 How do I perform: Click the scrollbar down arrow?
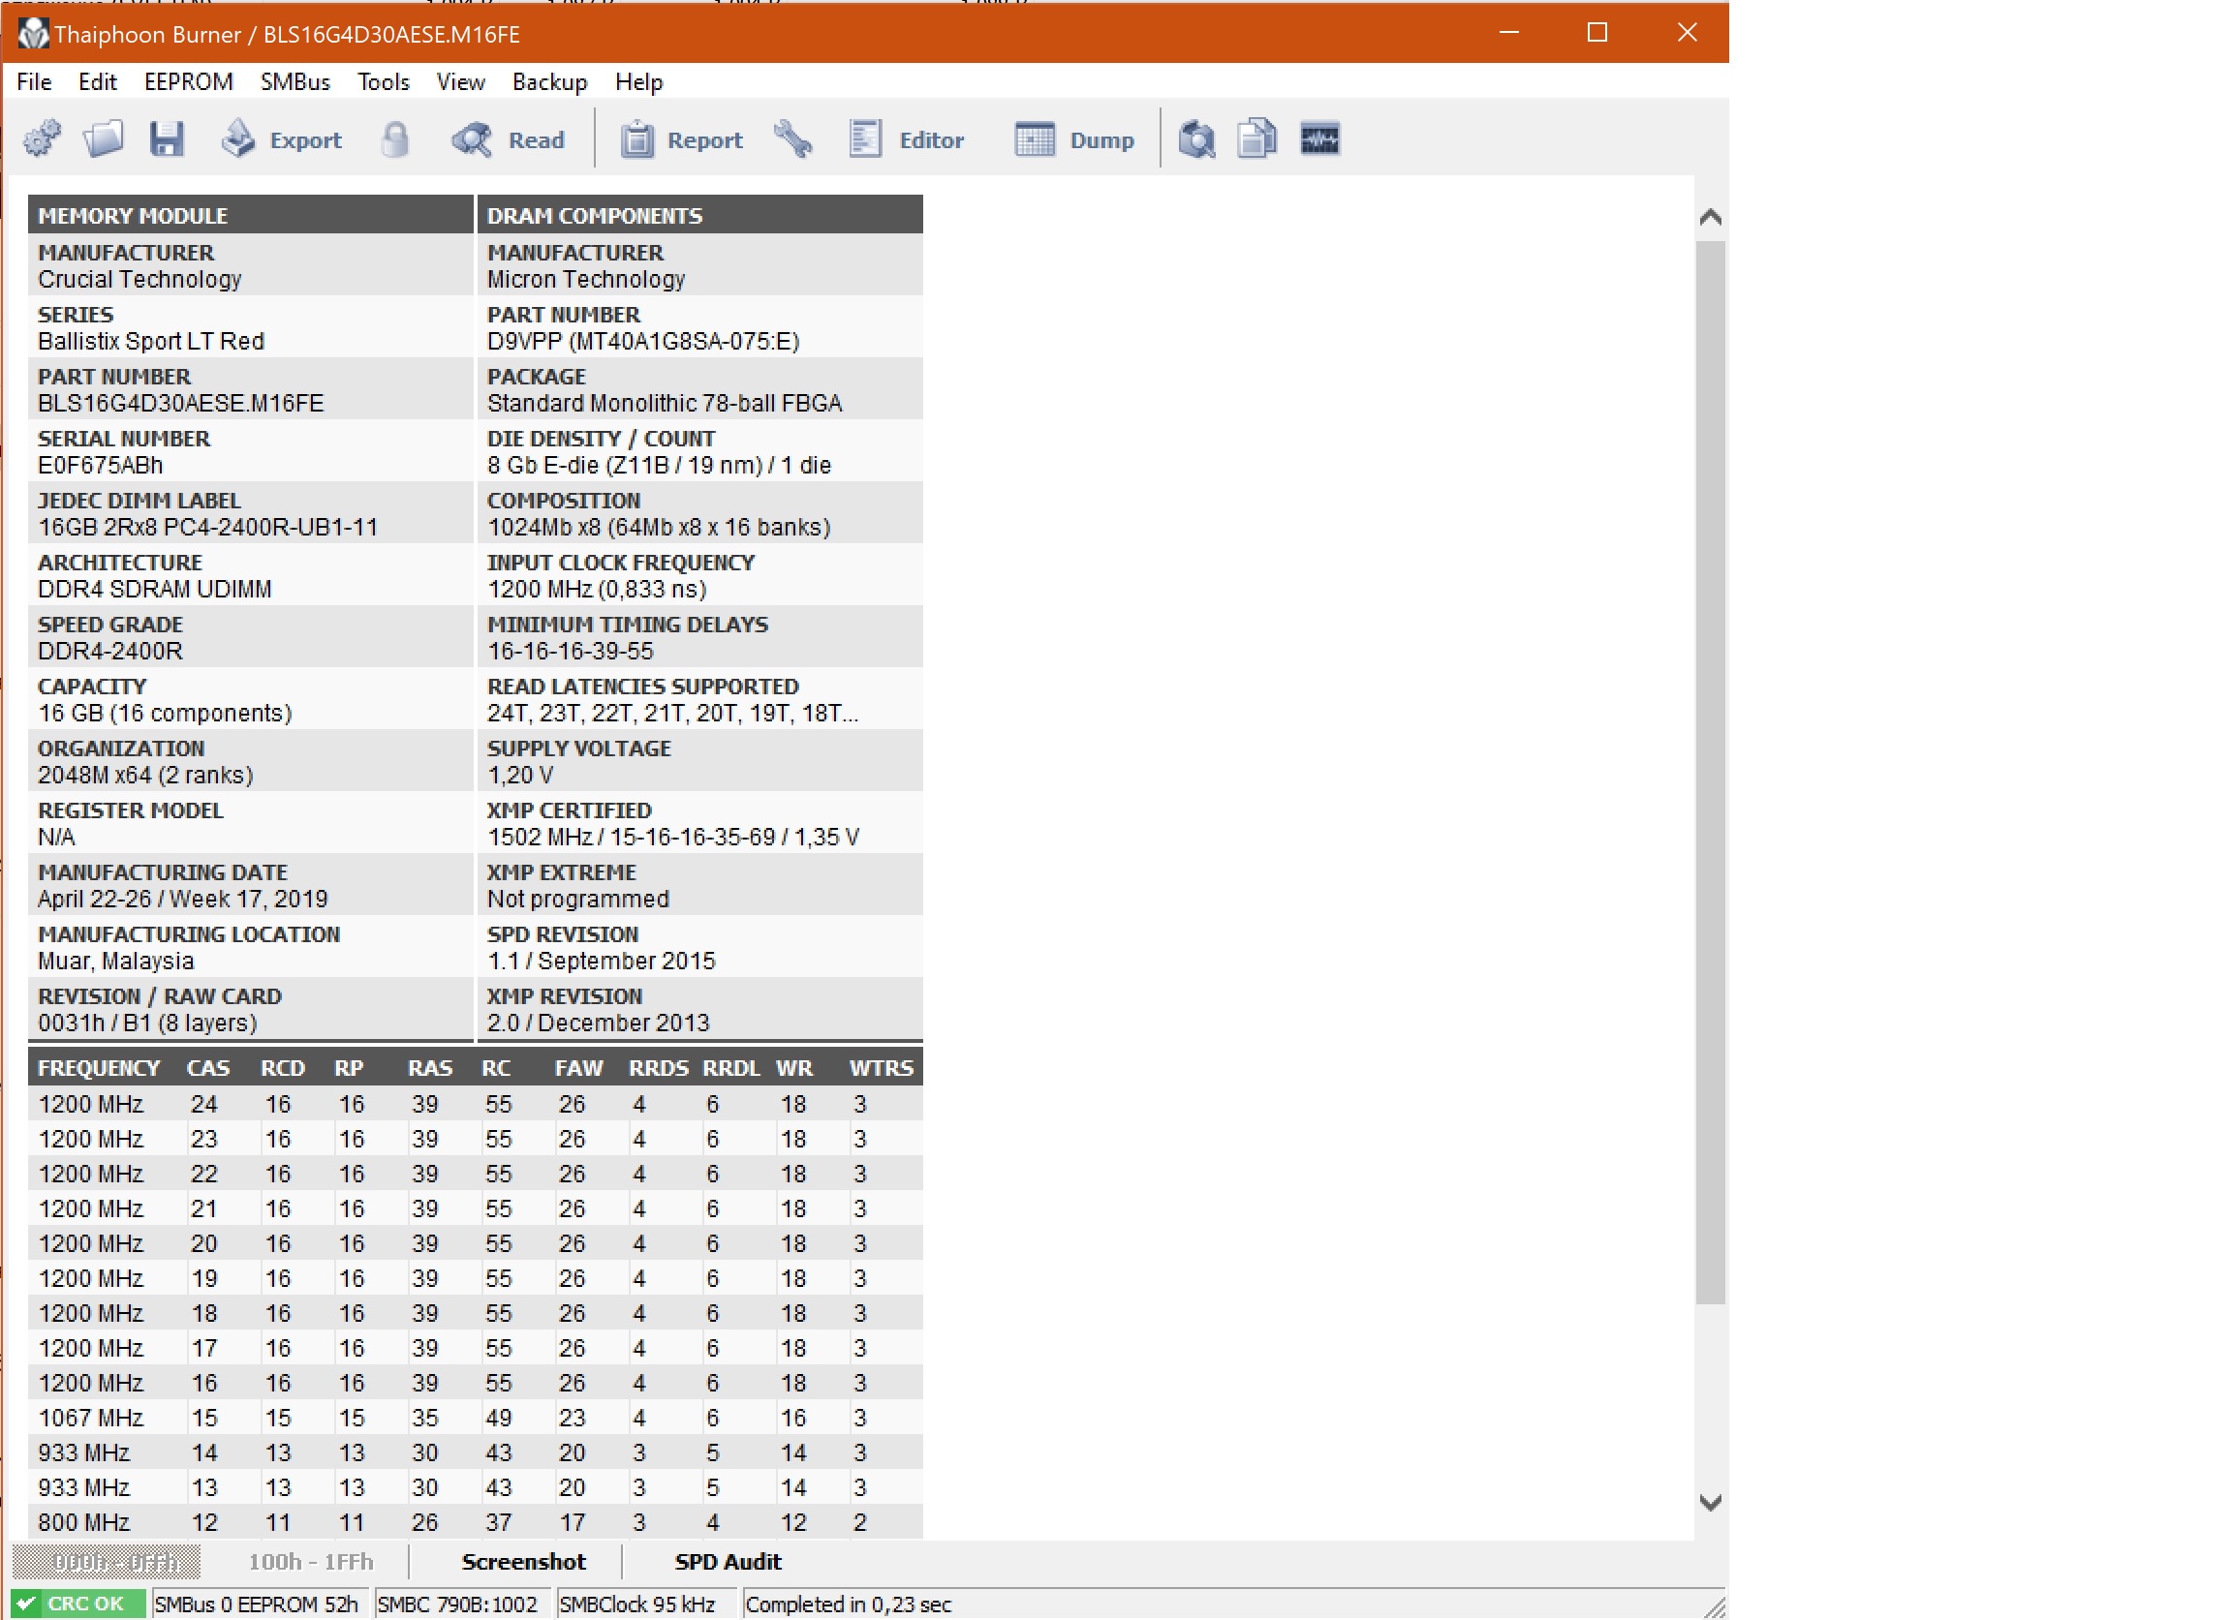tap(1710, 1502)
